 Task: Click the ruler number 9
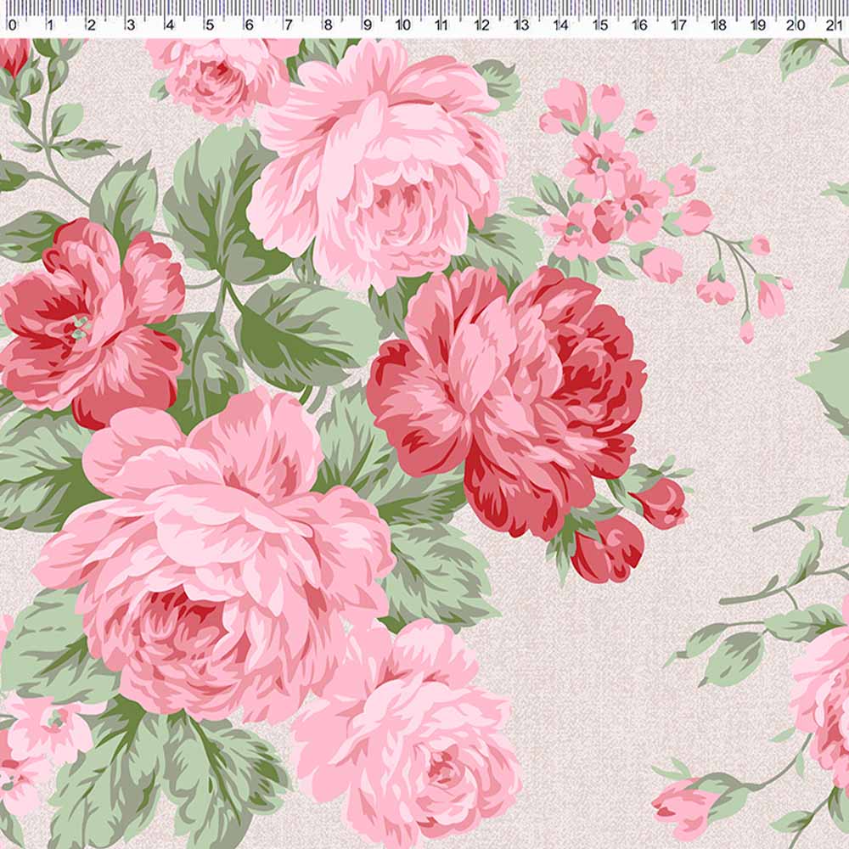point(368,25)
